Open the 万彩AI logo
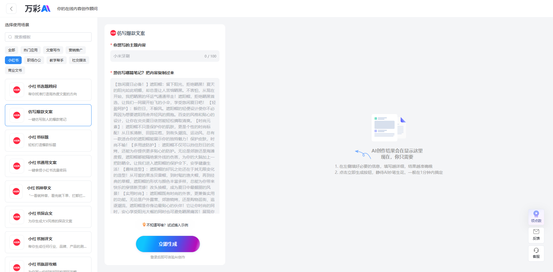The image size is (553, 272). point(38,9)
